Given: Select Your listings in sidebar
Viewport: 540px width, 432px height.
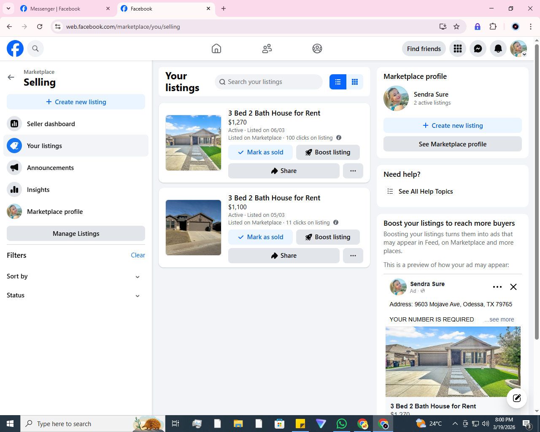Looking at the screenshot, I should [x=76, y=146].
